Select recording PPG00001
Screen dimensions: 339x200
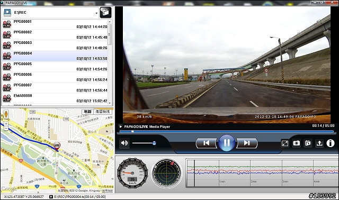click(x=55, y=24)
